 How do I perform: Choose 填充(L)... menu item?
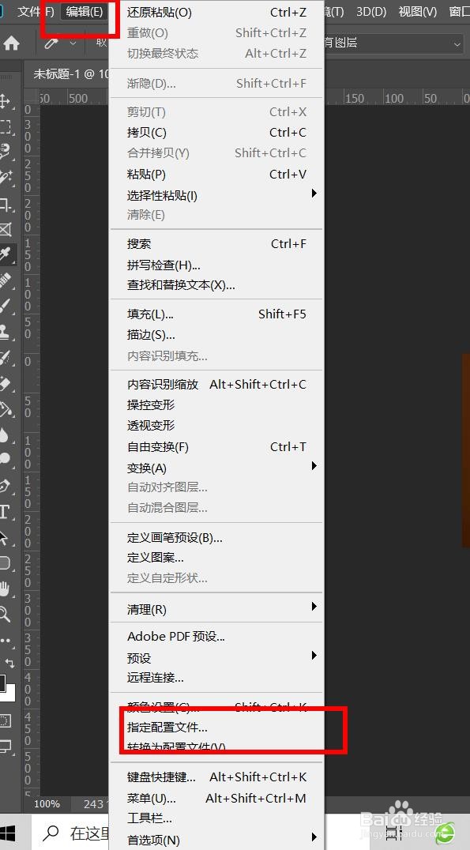(x=217, y=314)
